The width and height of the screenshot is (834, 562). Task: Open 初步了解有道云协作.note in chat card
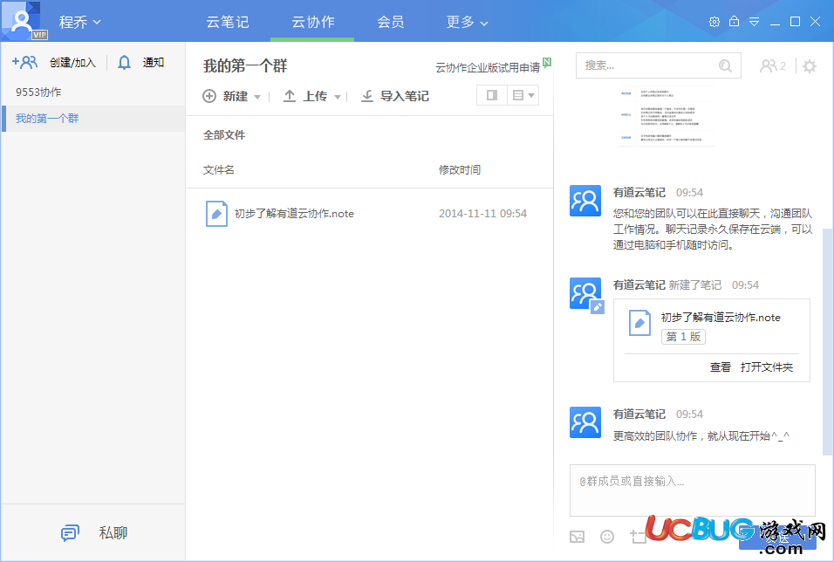click(x=721, y=317)
